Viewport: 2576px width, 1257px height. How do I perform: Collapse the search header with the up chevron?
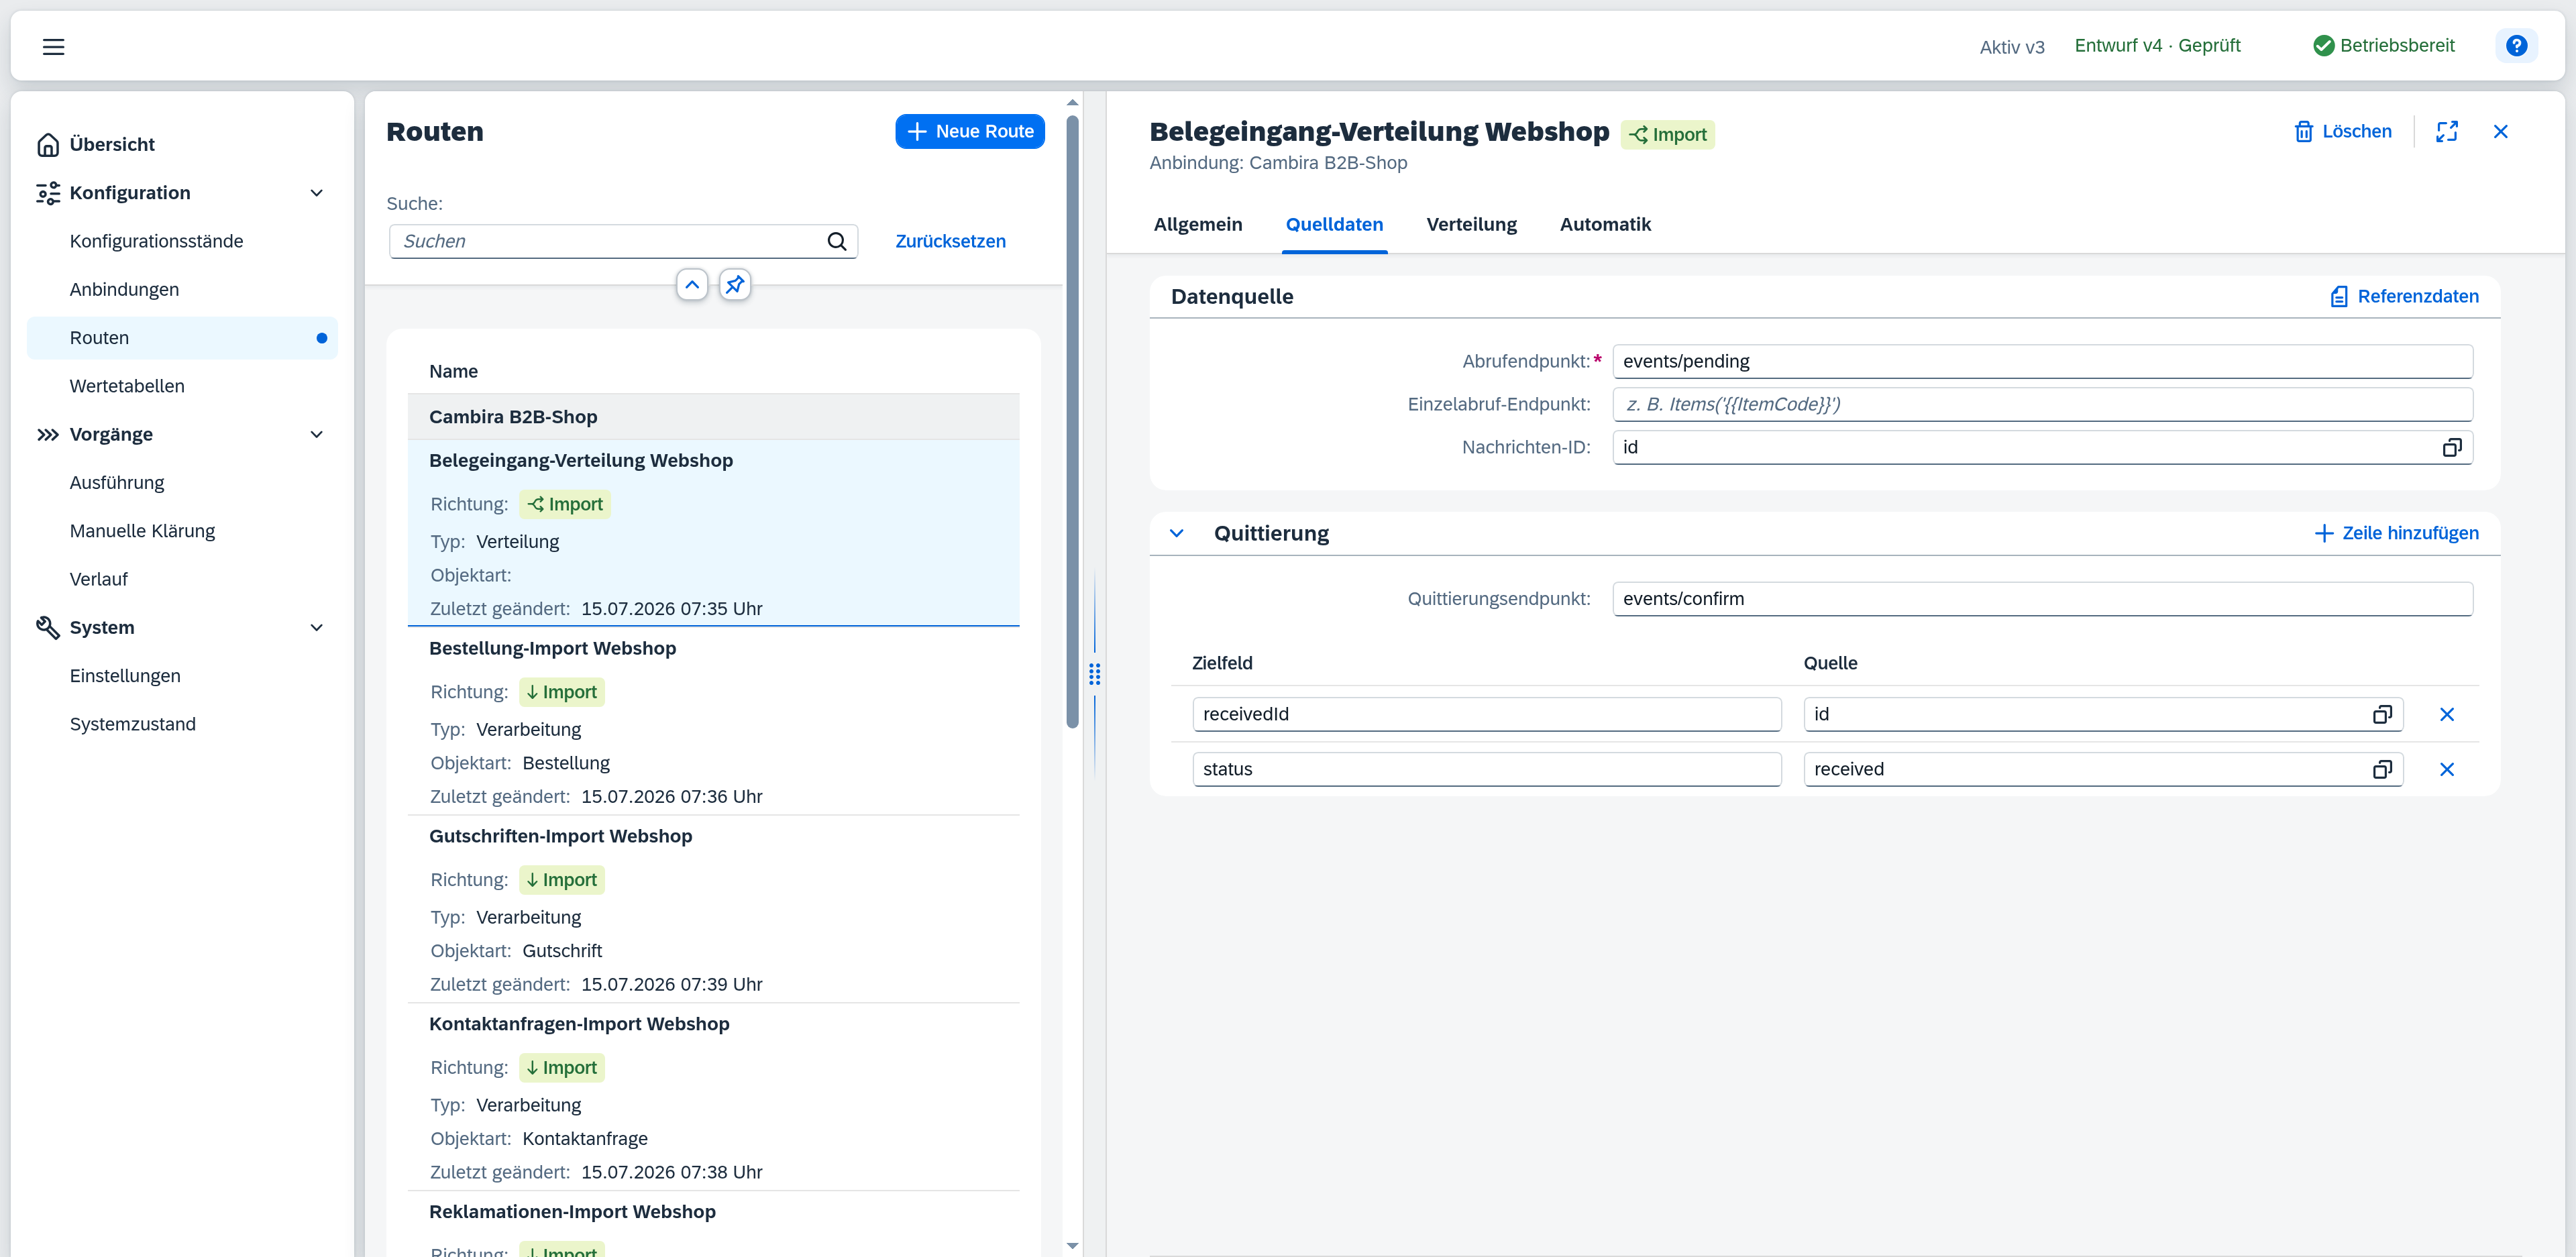692,285
